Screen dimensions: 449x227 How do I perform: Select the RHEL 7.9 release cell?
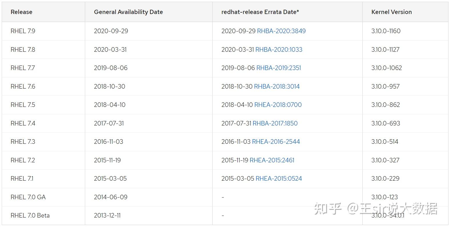(23, 31)
